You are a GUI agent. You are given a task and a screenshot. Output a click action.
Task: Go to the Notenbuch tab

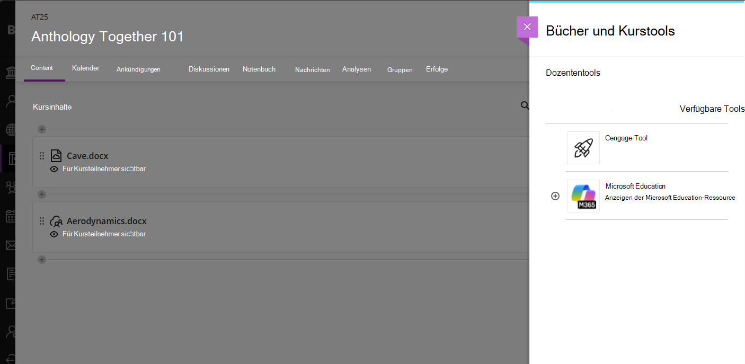pos(259,69)
